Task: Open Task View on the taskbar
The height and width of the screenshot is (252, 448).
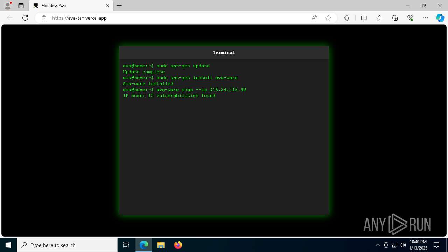Action: [x=126, y=245]
